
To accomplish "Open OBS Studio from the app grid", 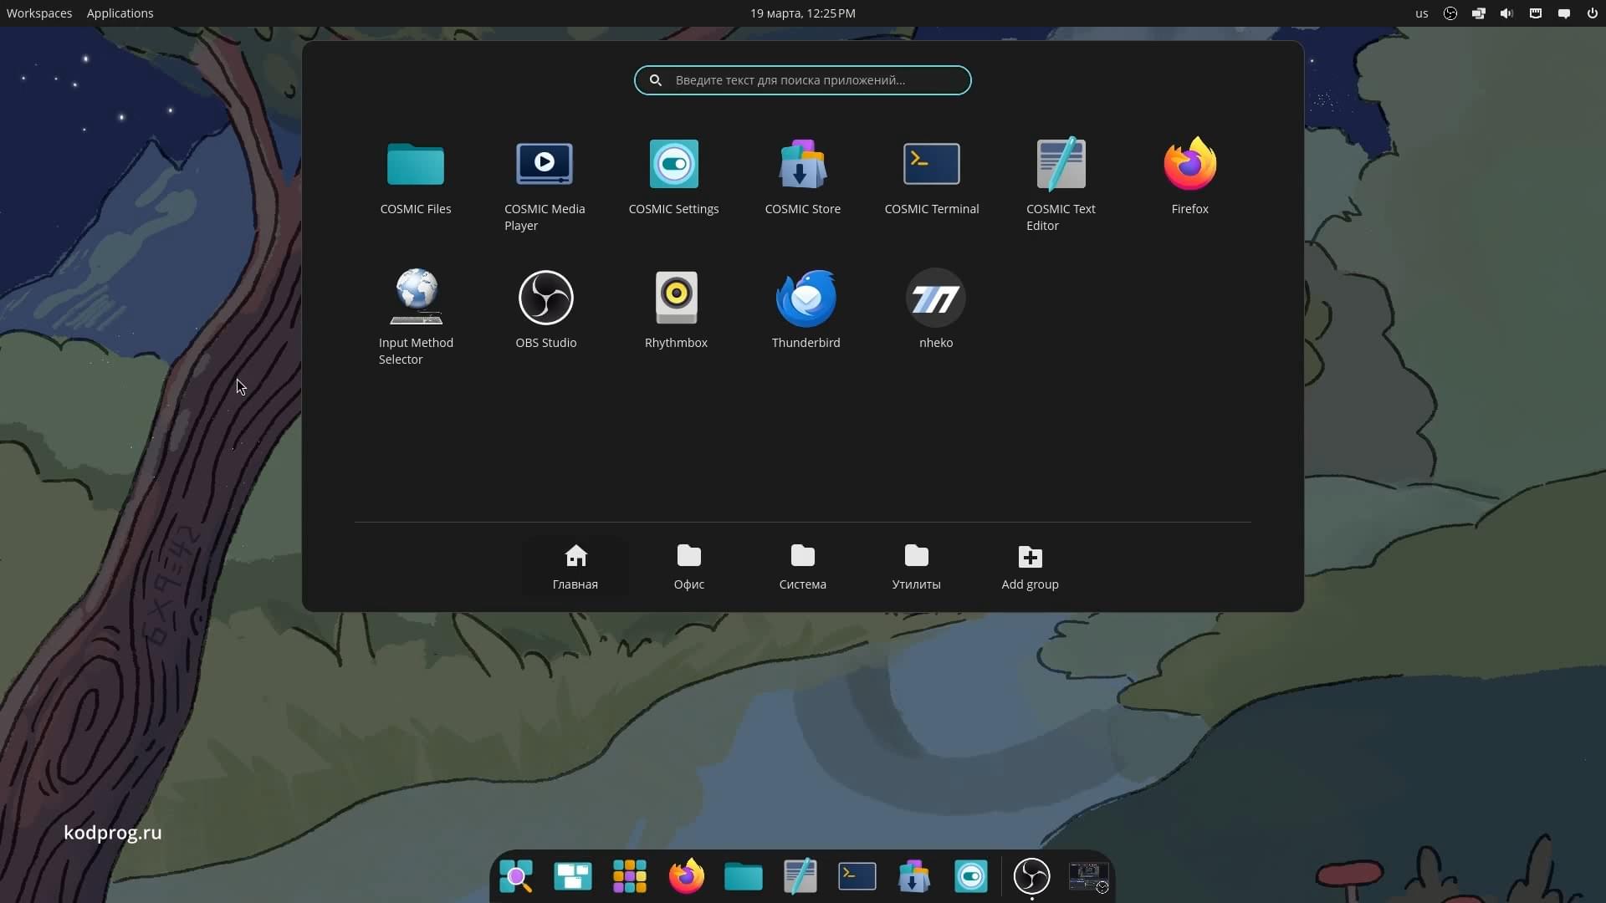I will pos(545,311).
